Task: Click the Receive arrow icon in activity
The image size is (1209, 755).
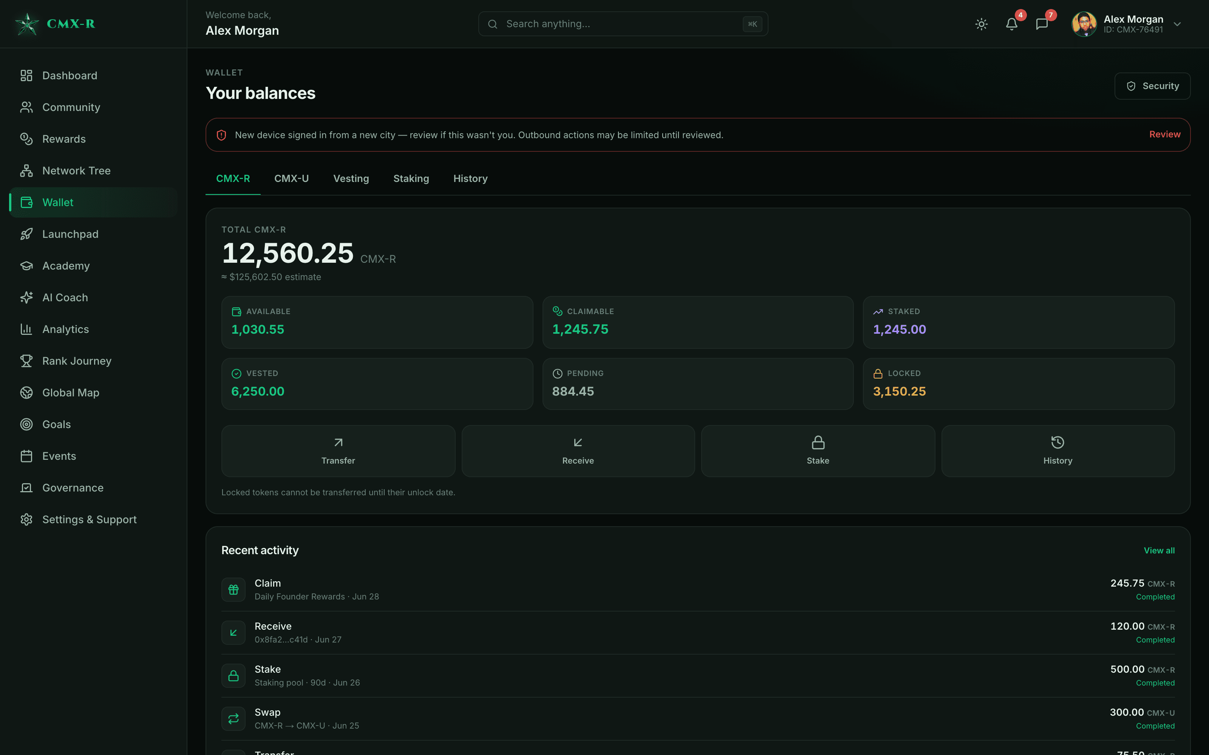Action: (233, 633)
